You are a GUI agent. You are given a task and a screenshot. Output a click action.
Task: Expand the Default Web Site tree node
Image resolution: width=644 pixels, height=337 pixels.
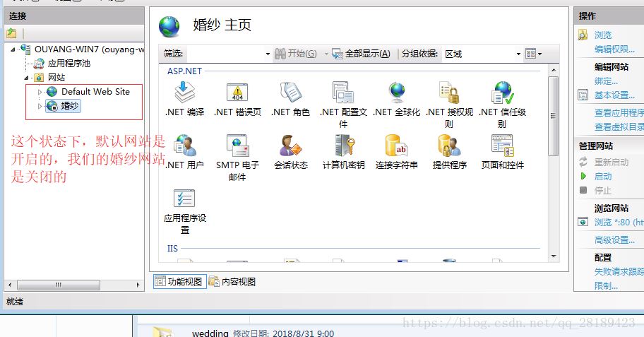click(x=40, y=92)
